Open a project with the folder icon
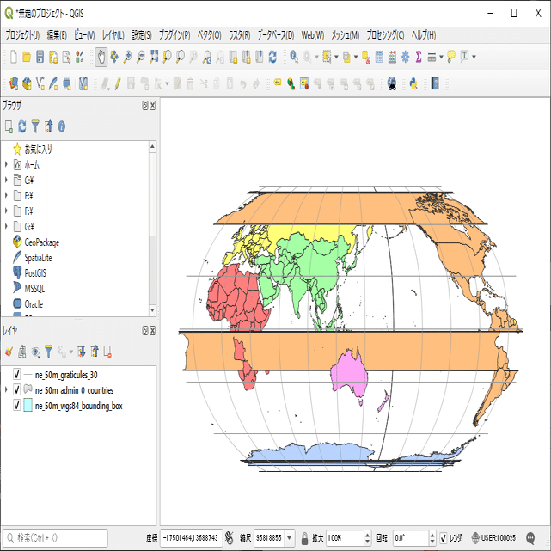The width and height of the screenshot is (551, 551). (x=27, y=57)
